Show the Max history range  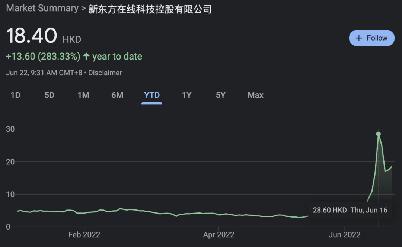(255, 95)
